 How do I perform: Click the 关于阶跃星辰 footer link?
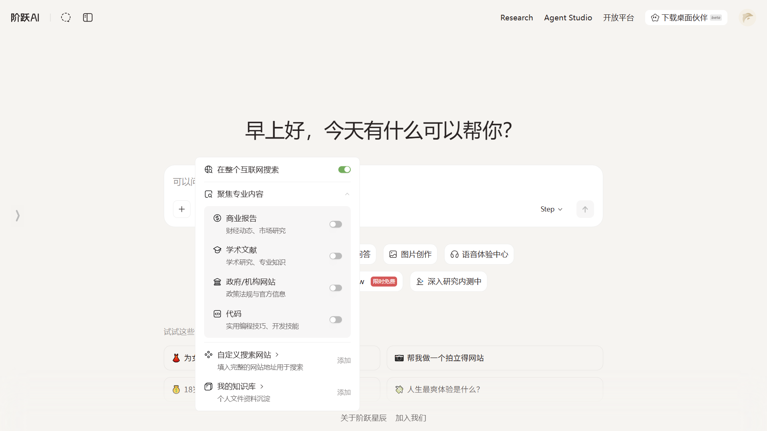364,418
